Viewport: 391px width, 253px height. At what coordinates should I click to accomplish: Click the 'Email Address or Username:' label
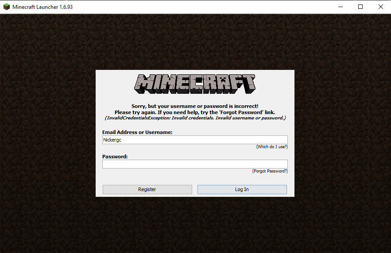[x=137, y=132]
